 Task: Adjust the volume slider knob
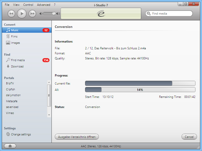click(54, 14)
